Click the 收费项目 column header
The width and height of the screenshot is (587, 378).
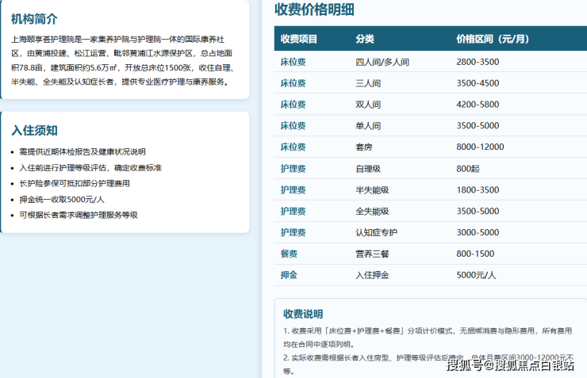(x=299, y=39)
